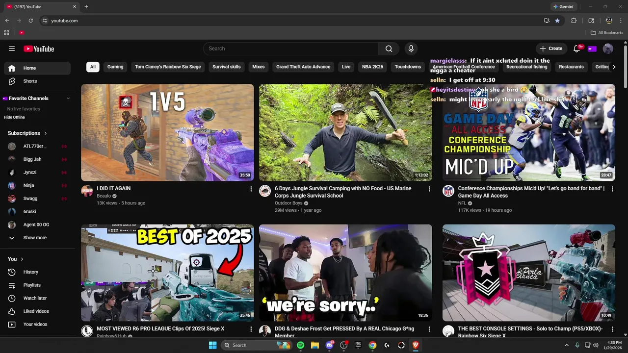Open the BEST OF 2025 thumbnail
This screenshot has height=353, width=628.
pos(167,273)
